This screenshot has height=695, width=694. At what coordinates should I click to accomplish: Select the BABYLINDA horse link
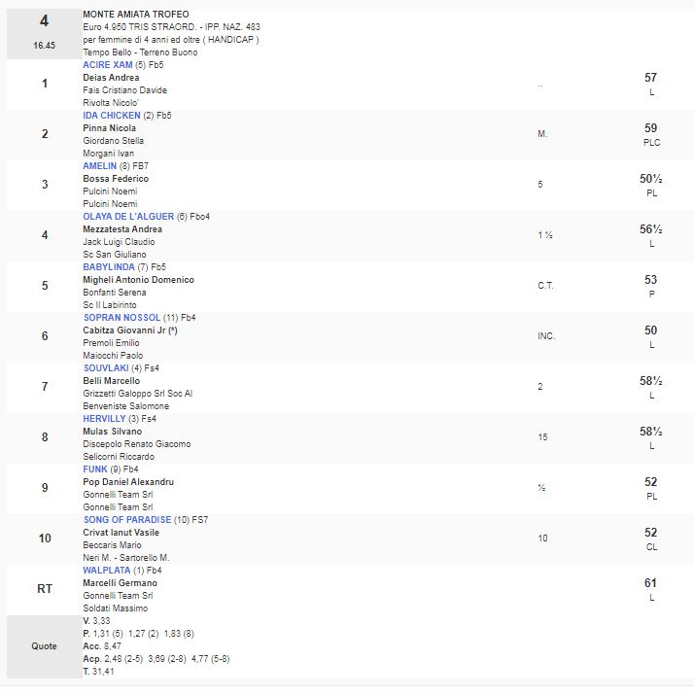click(x=109, y=267)
